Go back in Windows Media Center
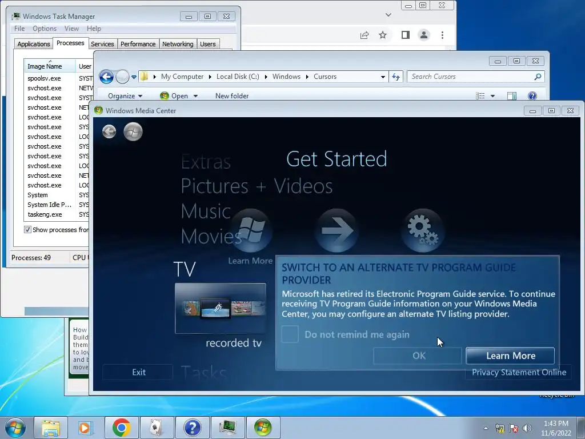 click(x=109, y=132)
